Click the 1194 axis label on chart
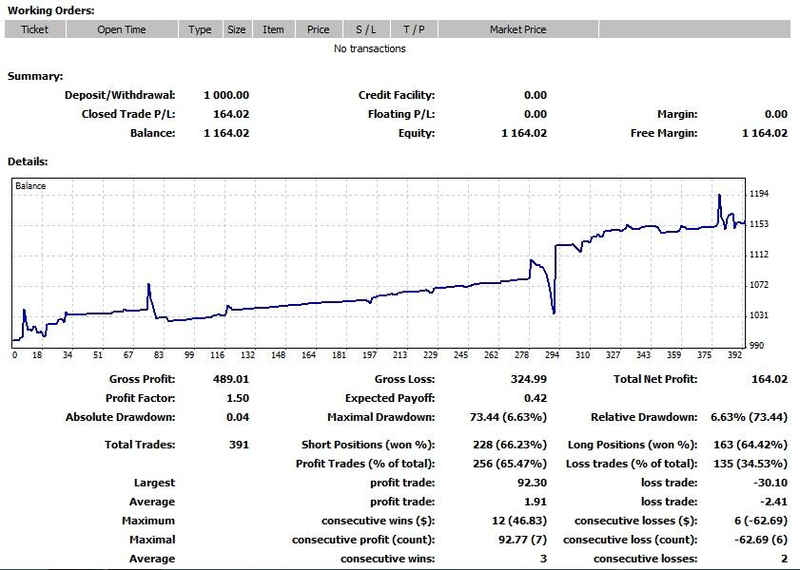The height and width of the screenshot is (570, 800). tap(759, 194)
